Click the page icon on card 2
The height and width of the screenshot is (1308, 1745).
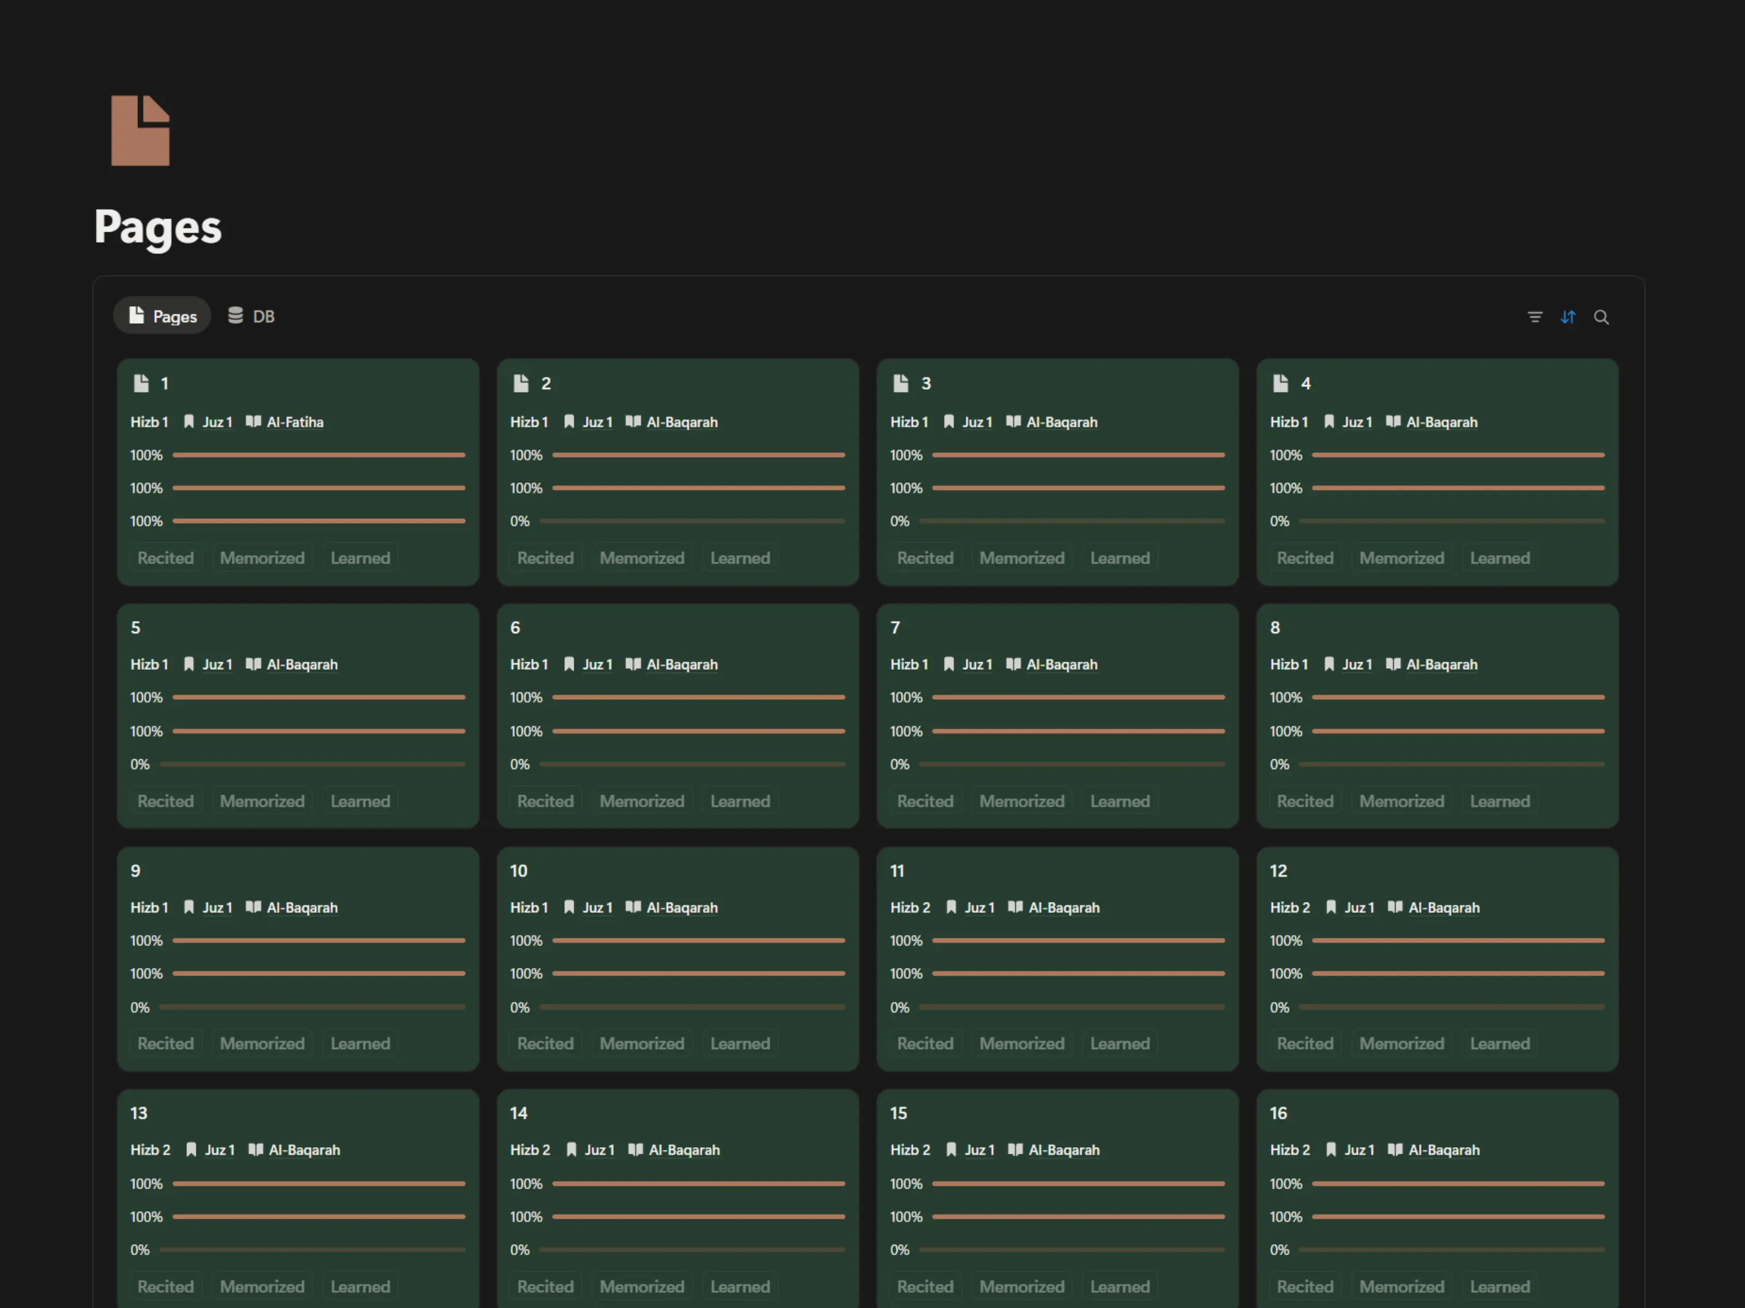521,383
